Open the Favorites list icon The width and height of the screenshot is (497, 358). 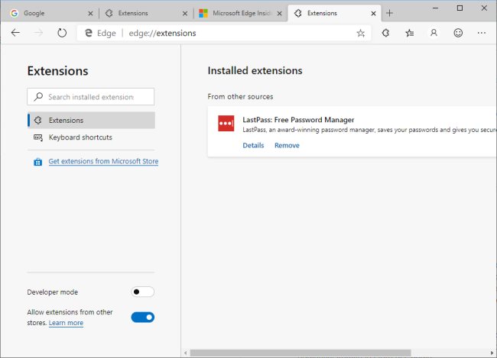pyautogui.click(x=410, y=33)
